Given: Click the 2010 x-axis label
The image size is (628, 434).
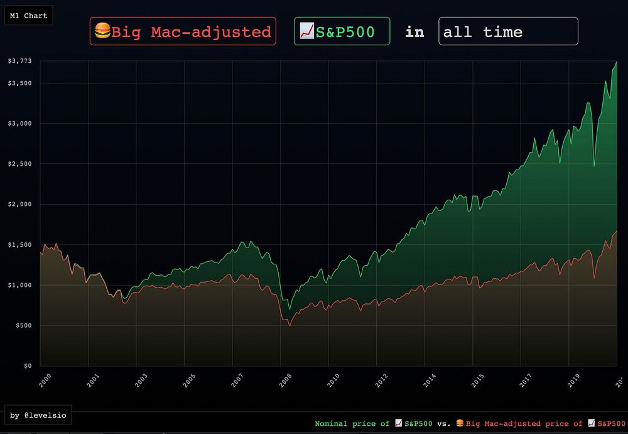Looking at the screenshot, I should tap(333, 381).
